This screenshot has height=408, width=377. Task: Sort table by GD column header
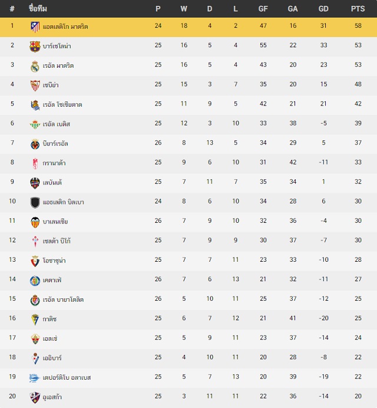click(x=323, y=9)
